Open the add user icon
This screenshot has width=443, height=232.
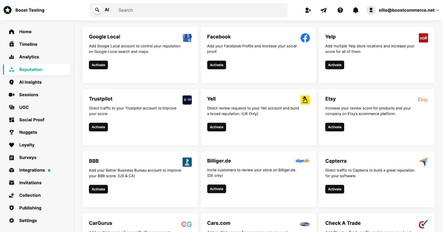(308, 10)
